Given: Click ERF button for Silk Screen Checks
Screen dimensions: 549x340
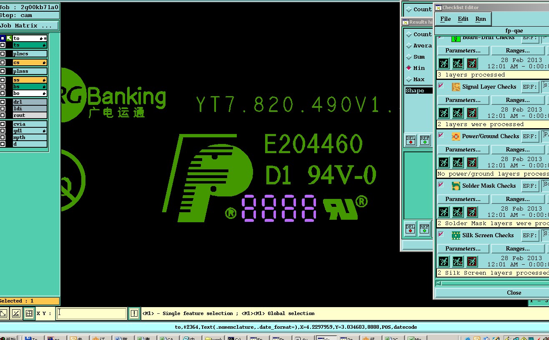Looking at the screenshot, I should click(530, 236).
